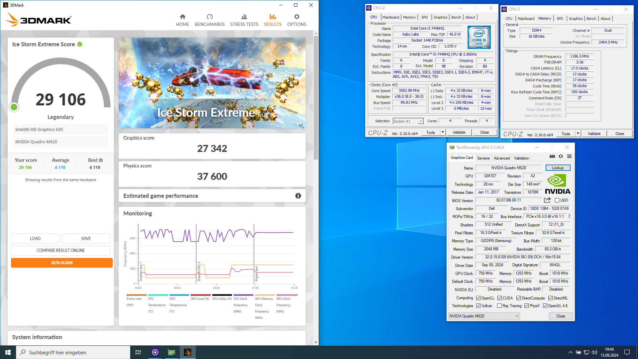Image resolution: width=638 pixels, height=359 pixels.
Task: Select the CPU Clock purple legend swatch
Action: [243, 295]
